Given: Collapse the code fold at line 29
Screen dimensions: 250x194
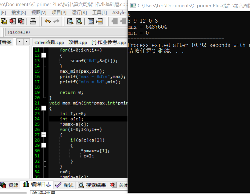Looking at the screenshot, I should point(44,145).
